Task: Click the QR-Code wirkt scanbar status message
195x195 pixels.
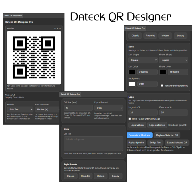Action: point(31,87)
